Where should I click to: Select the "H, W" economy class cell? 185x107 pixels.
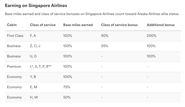point(33,97)
